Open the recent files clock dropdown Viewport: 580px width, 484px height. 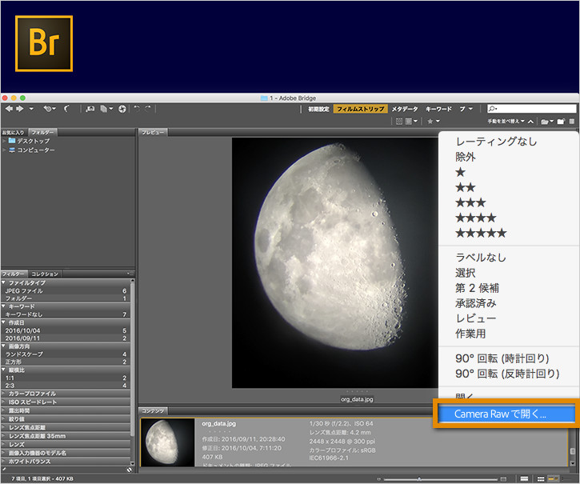[x=49, y=109]
